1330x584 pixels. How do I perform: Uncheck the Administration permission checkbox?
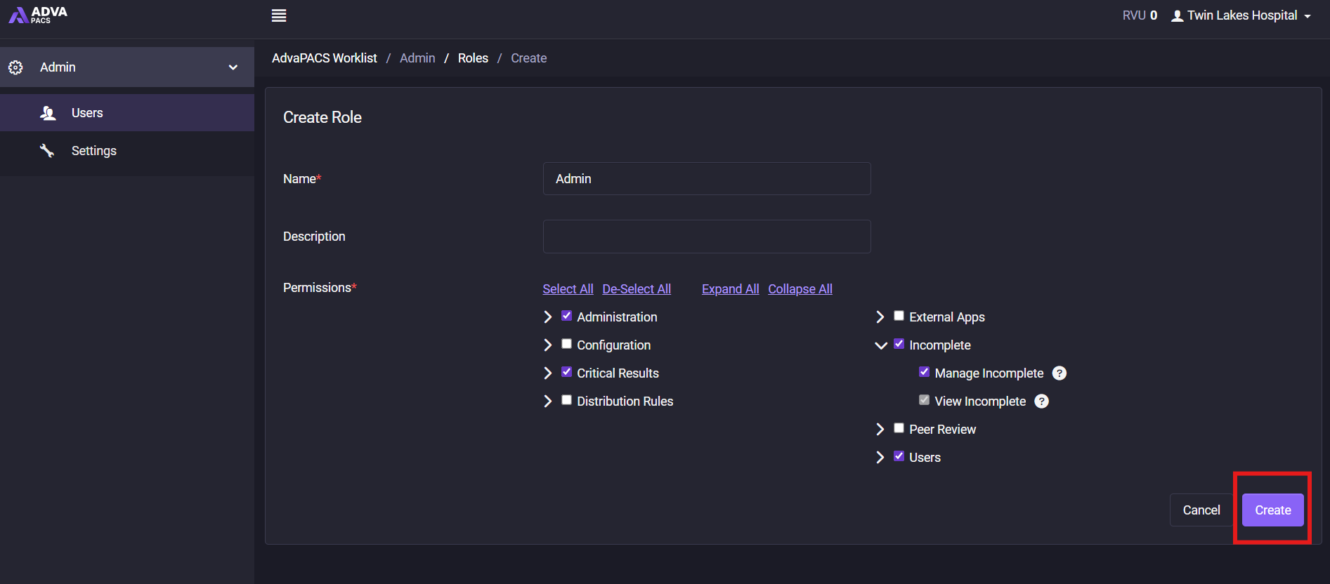566,316
